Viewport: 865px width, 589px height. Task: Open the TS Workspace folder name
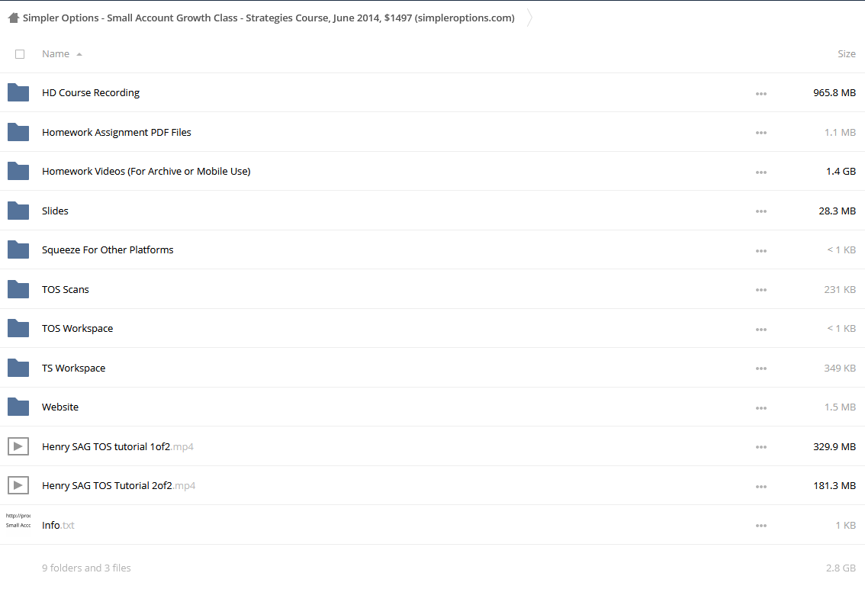[x=73, y=369]
